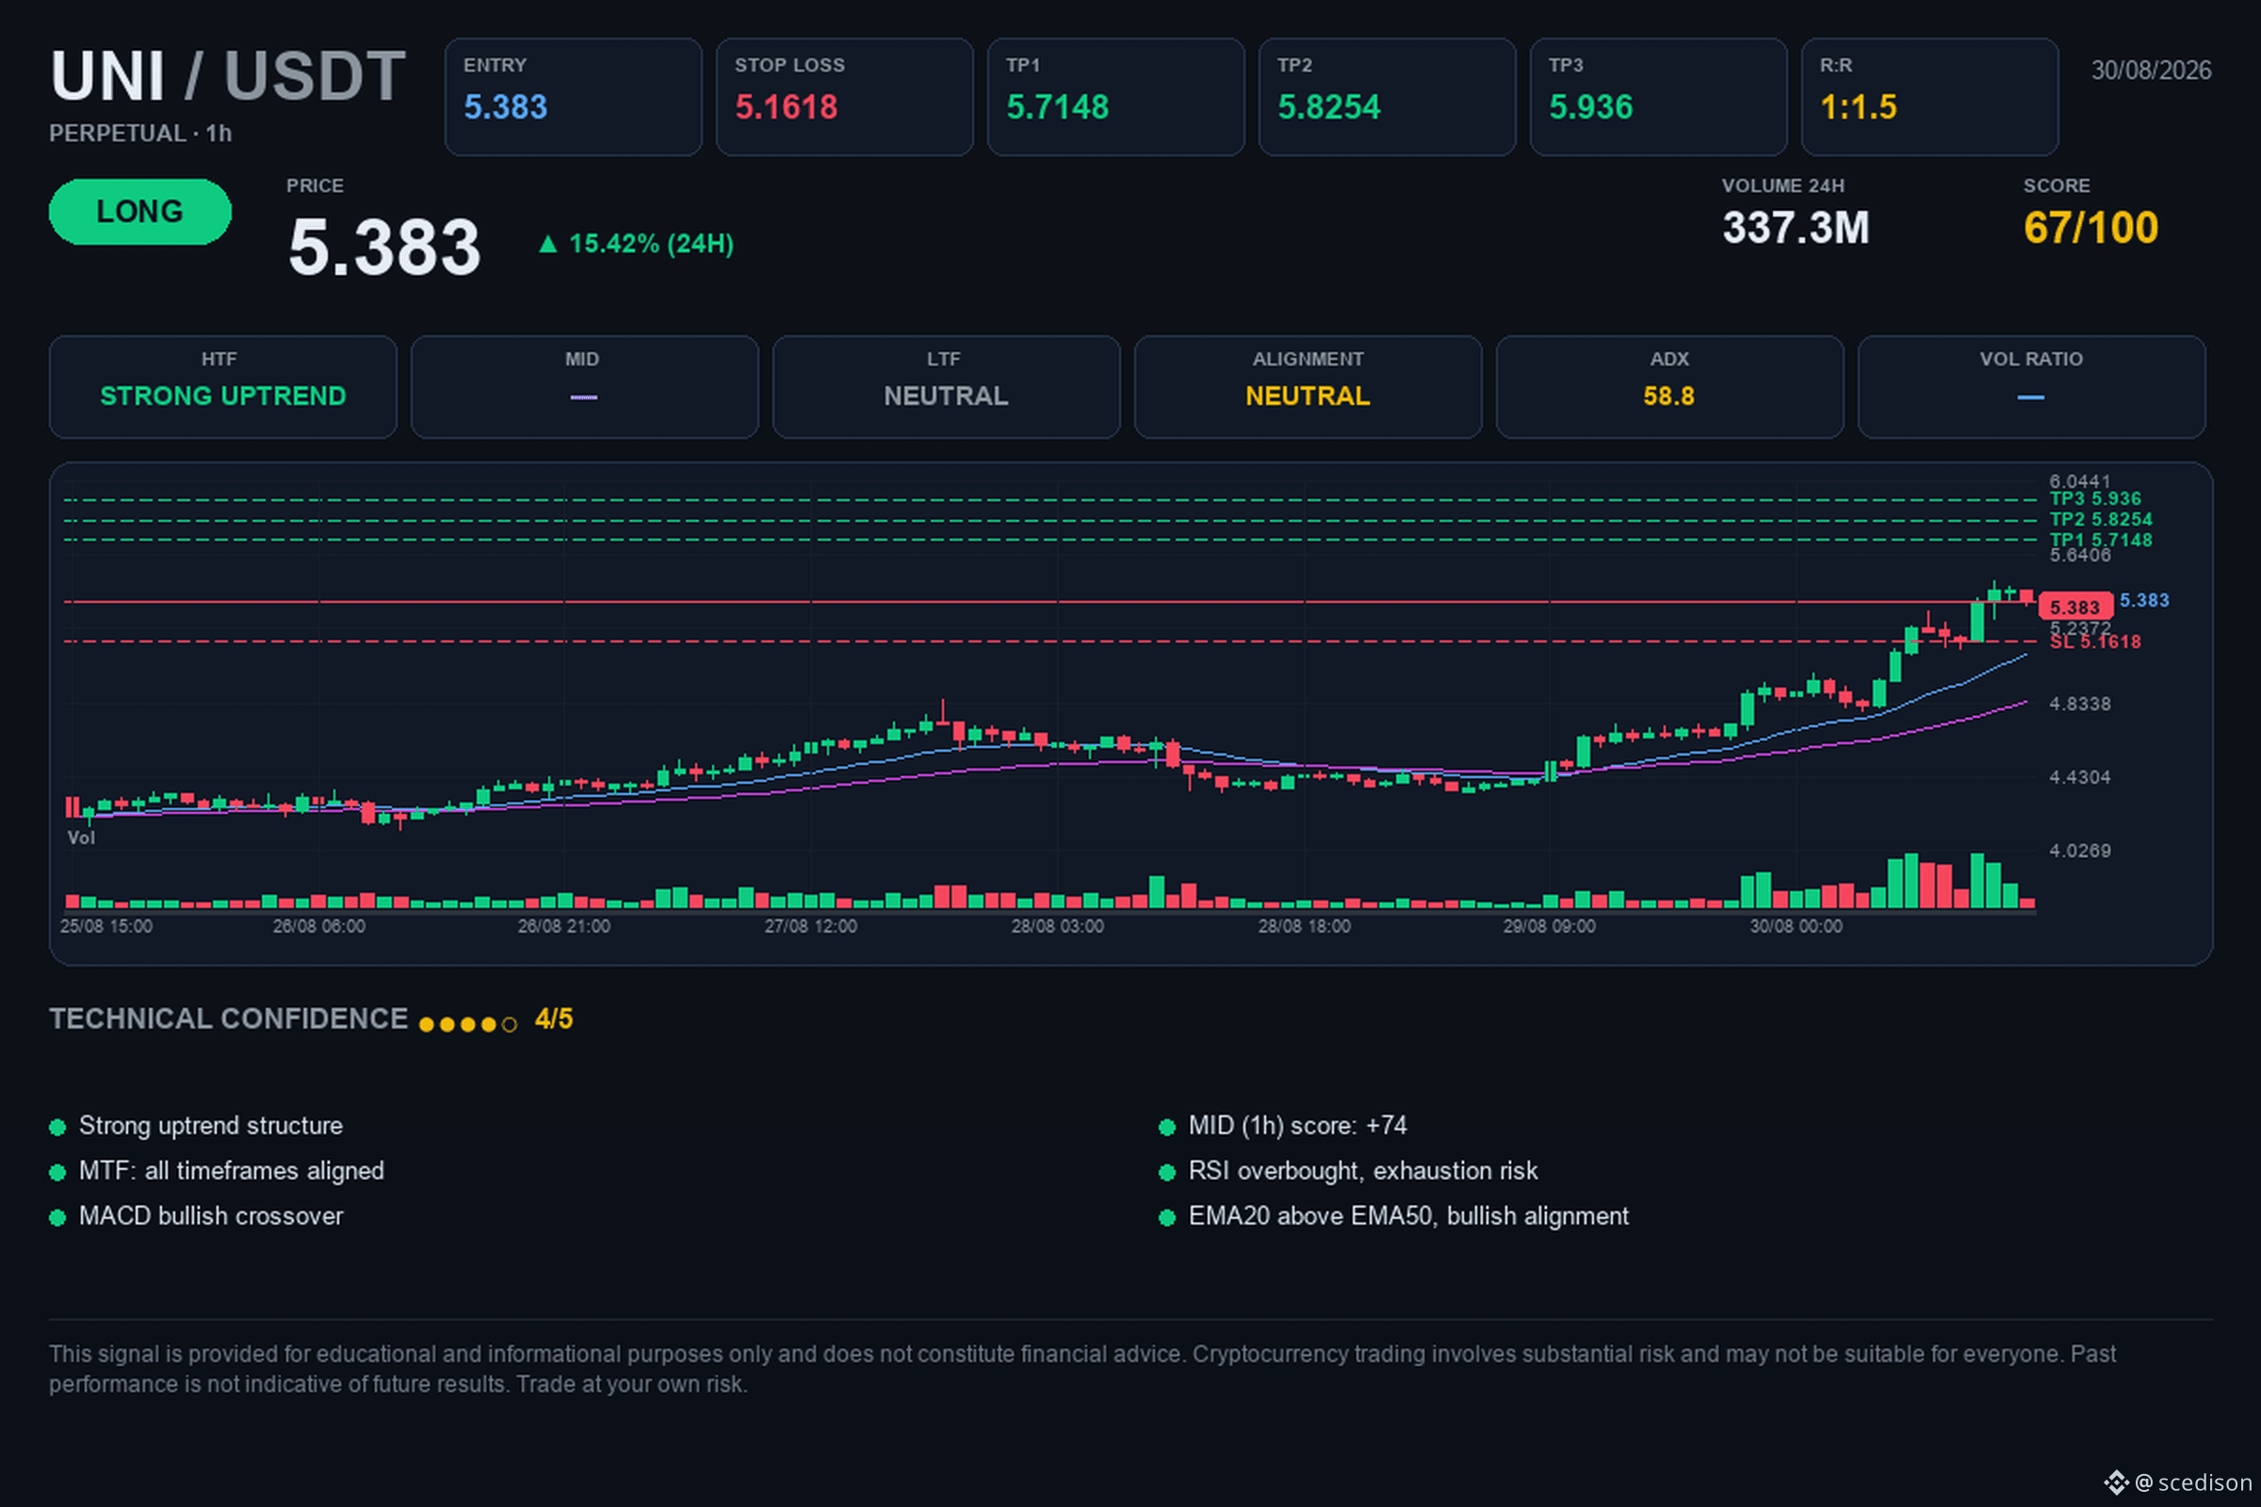The width and height of the screenshot is (2261, 1507).
Task: Click the SCORE value 67/100
Action: (x=2090, y=229)
